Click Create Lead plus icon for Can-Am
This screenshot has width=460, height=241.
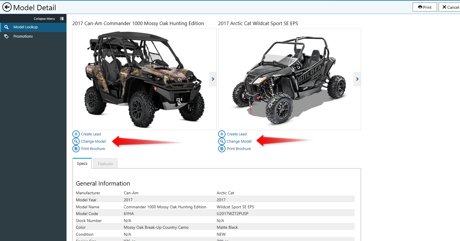click(x=76, y=134)
